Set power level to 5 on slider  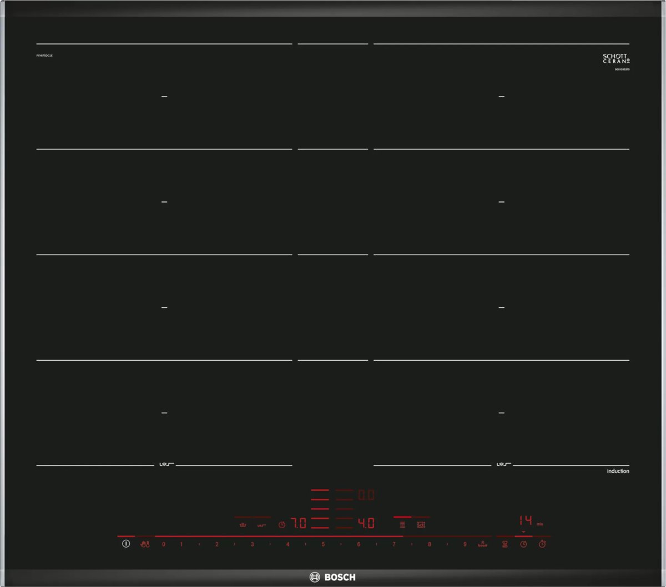323,544
